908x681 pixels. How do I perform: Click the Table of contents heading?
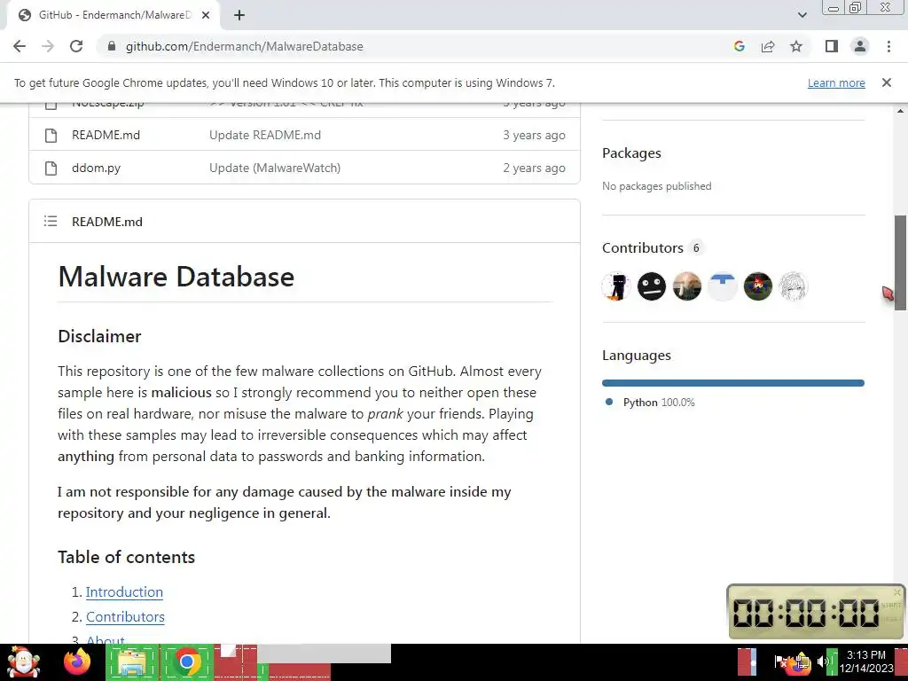coord(126,557)
